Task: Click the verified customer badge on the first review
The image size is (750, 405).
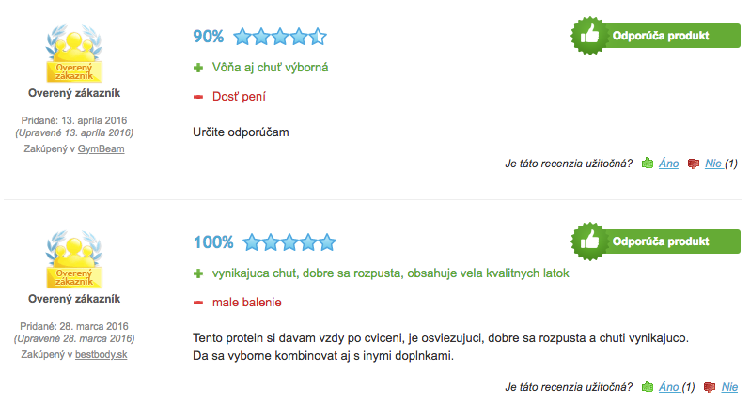Action: pos(74,53)
